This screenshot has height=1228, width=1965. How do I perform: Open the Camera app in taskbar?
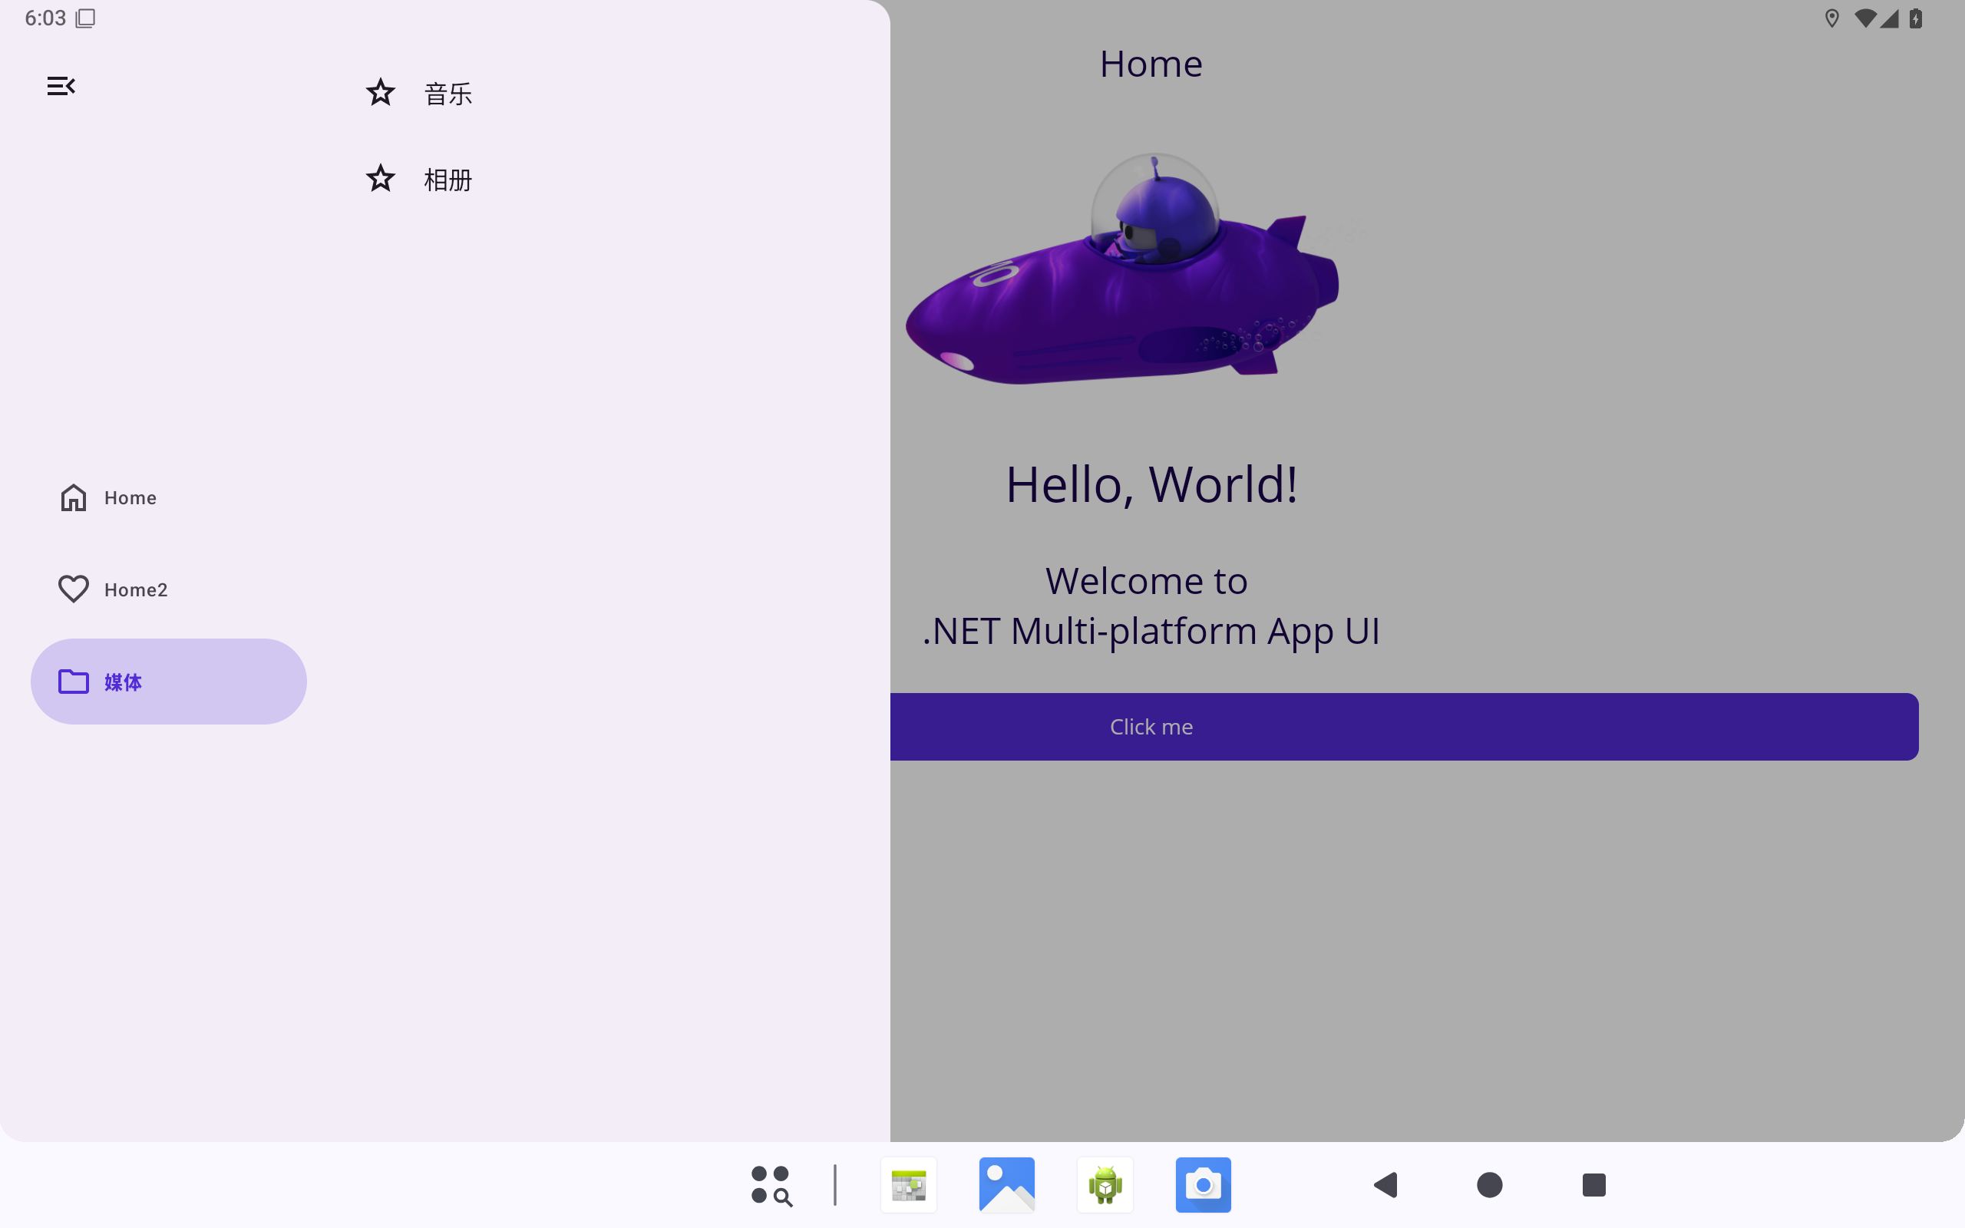(x=1204, y=1186)
